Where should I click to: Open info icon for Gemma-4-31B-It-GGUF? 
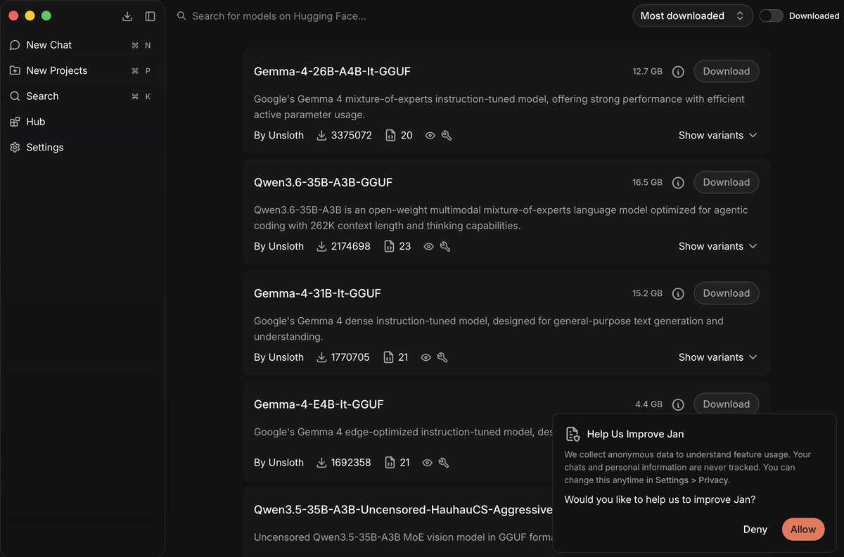(x=678, y=294)
